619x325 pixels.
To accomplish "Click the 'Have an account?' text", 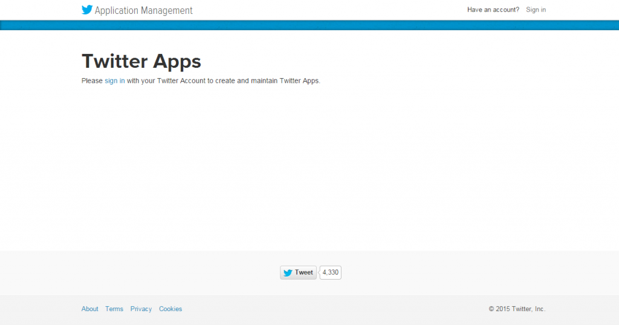I will 493,10.
